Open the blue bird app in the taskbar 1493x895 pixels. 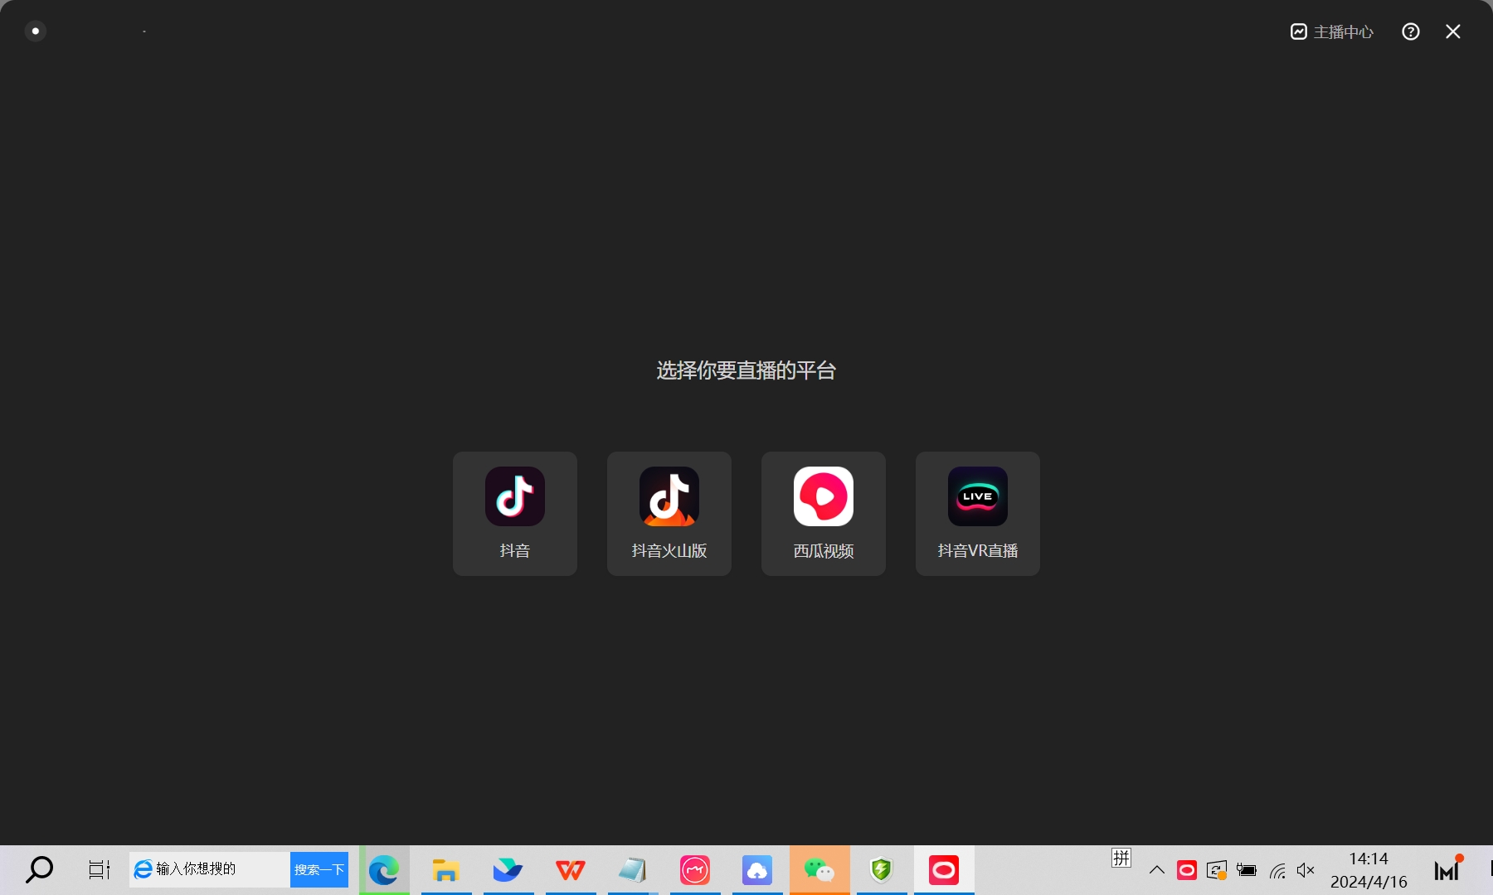coord(508,870)
